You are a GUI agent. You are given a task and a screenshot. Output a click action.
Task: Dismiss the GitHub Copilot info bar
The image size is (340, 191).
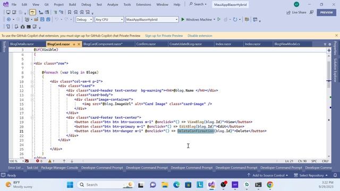[x=336, y=36]
